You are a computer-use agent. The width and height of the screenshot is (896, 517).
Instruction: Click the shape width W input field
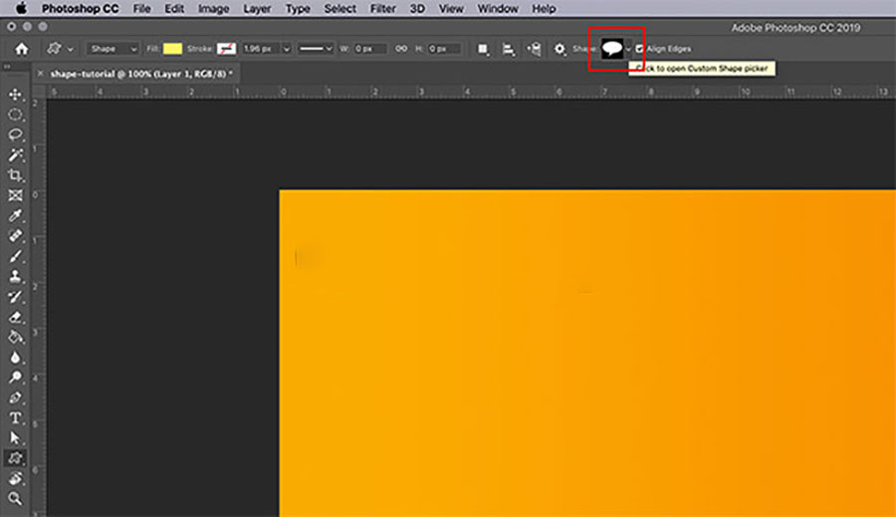[x=370, y=49]
